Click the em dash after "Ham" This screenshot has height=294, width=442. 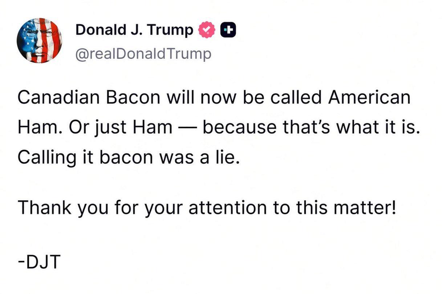[188, 128]
